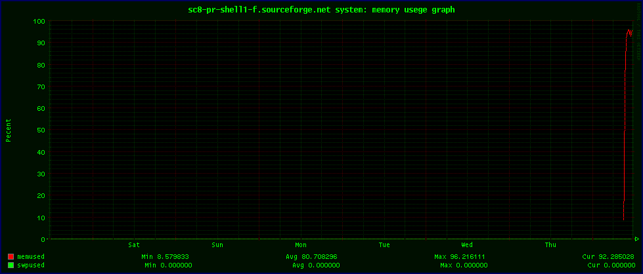The height and width of the screenshot is (274, 643).
Task: Click the Thu x-axis label
Action: pyautogui.click(x=550, y=245)
